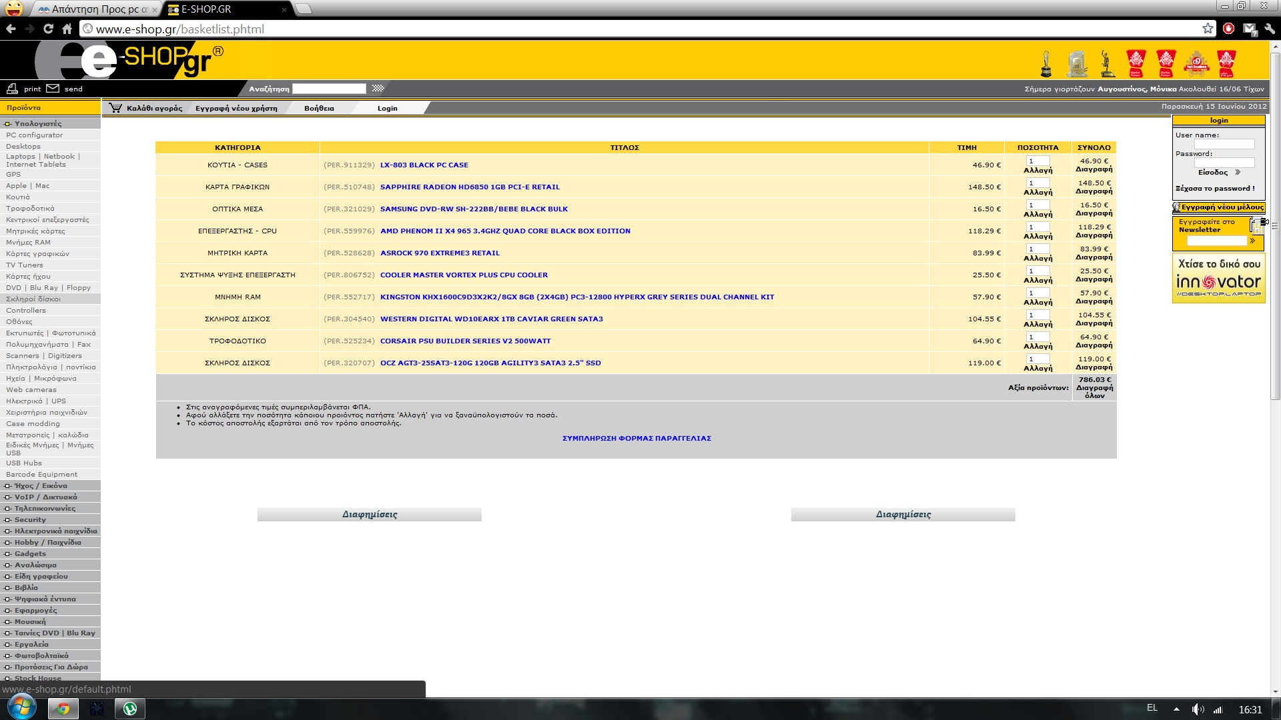The width and height of the screenshot is (1281, 720).
Task: Click the system clock 16:31
Action: click(x=1250, y=709)
